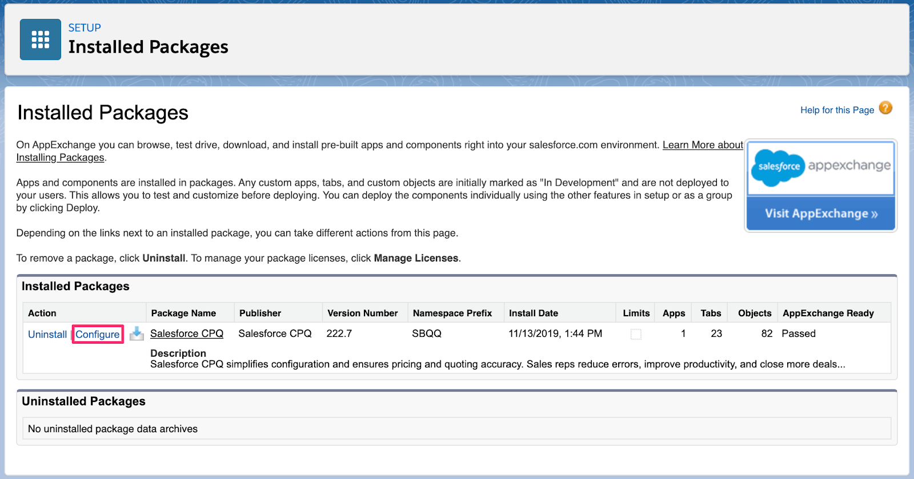Click the Salesforce CPQ publisher cell
Viewport: 914px width, 479px height.
click(x=275, y=333)
